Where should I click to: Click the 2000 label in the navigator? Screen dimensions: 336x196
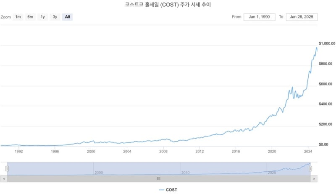pyautogui.click(x=99, y=173)
